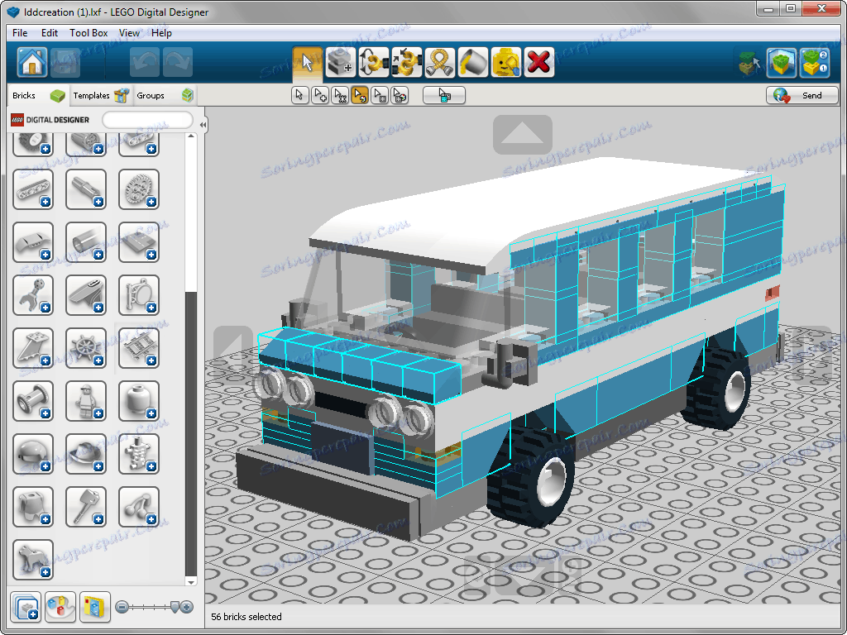The image size is (847, 635).
Task: Activate the Selection arrow tool
Action: pos(308,62)
